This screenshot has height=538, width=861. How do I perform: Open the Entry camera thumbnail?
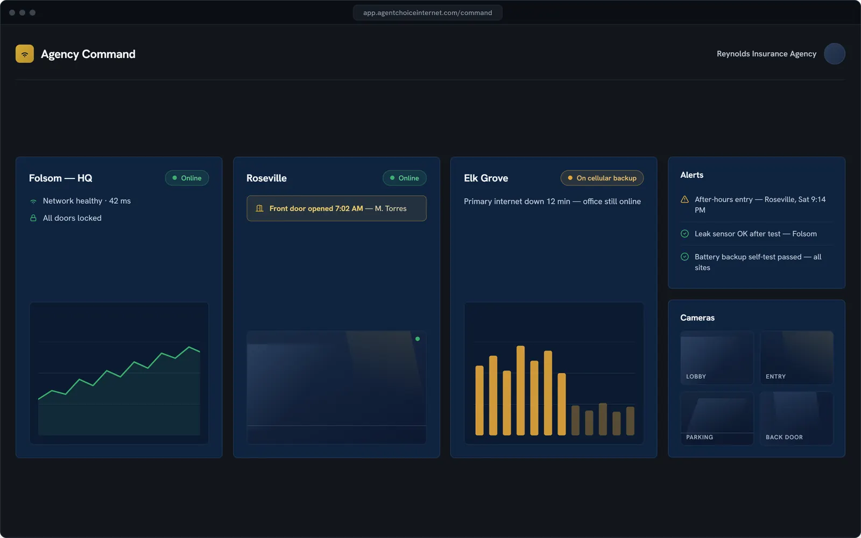tap(796, 357)
